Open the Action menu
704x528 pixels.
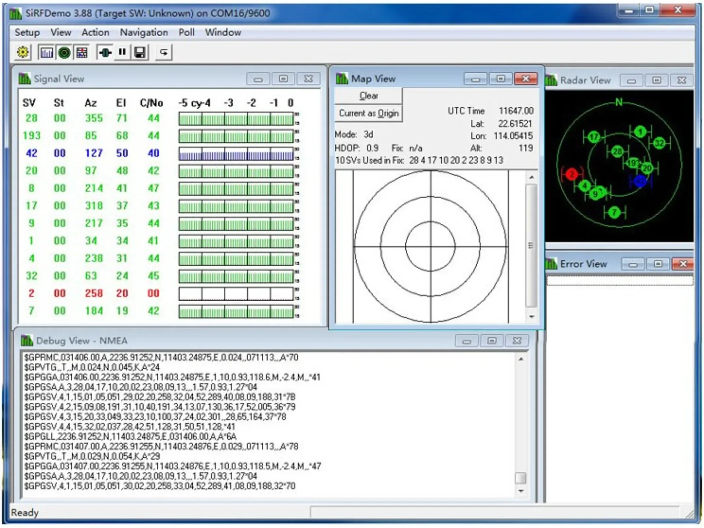tap(96, 32)
